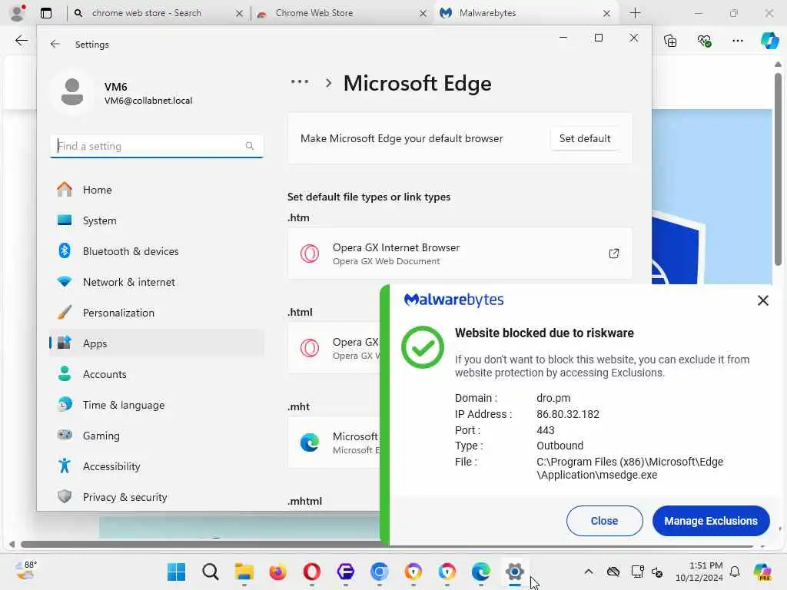Open the Home settings page

pos(157,190)
